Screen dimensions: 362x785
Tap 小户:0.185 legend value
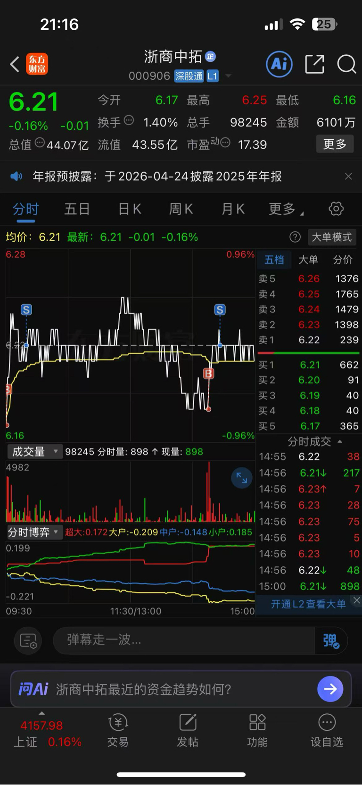pos(230,532)
